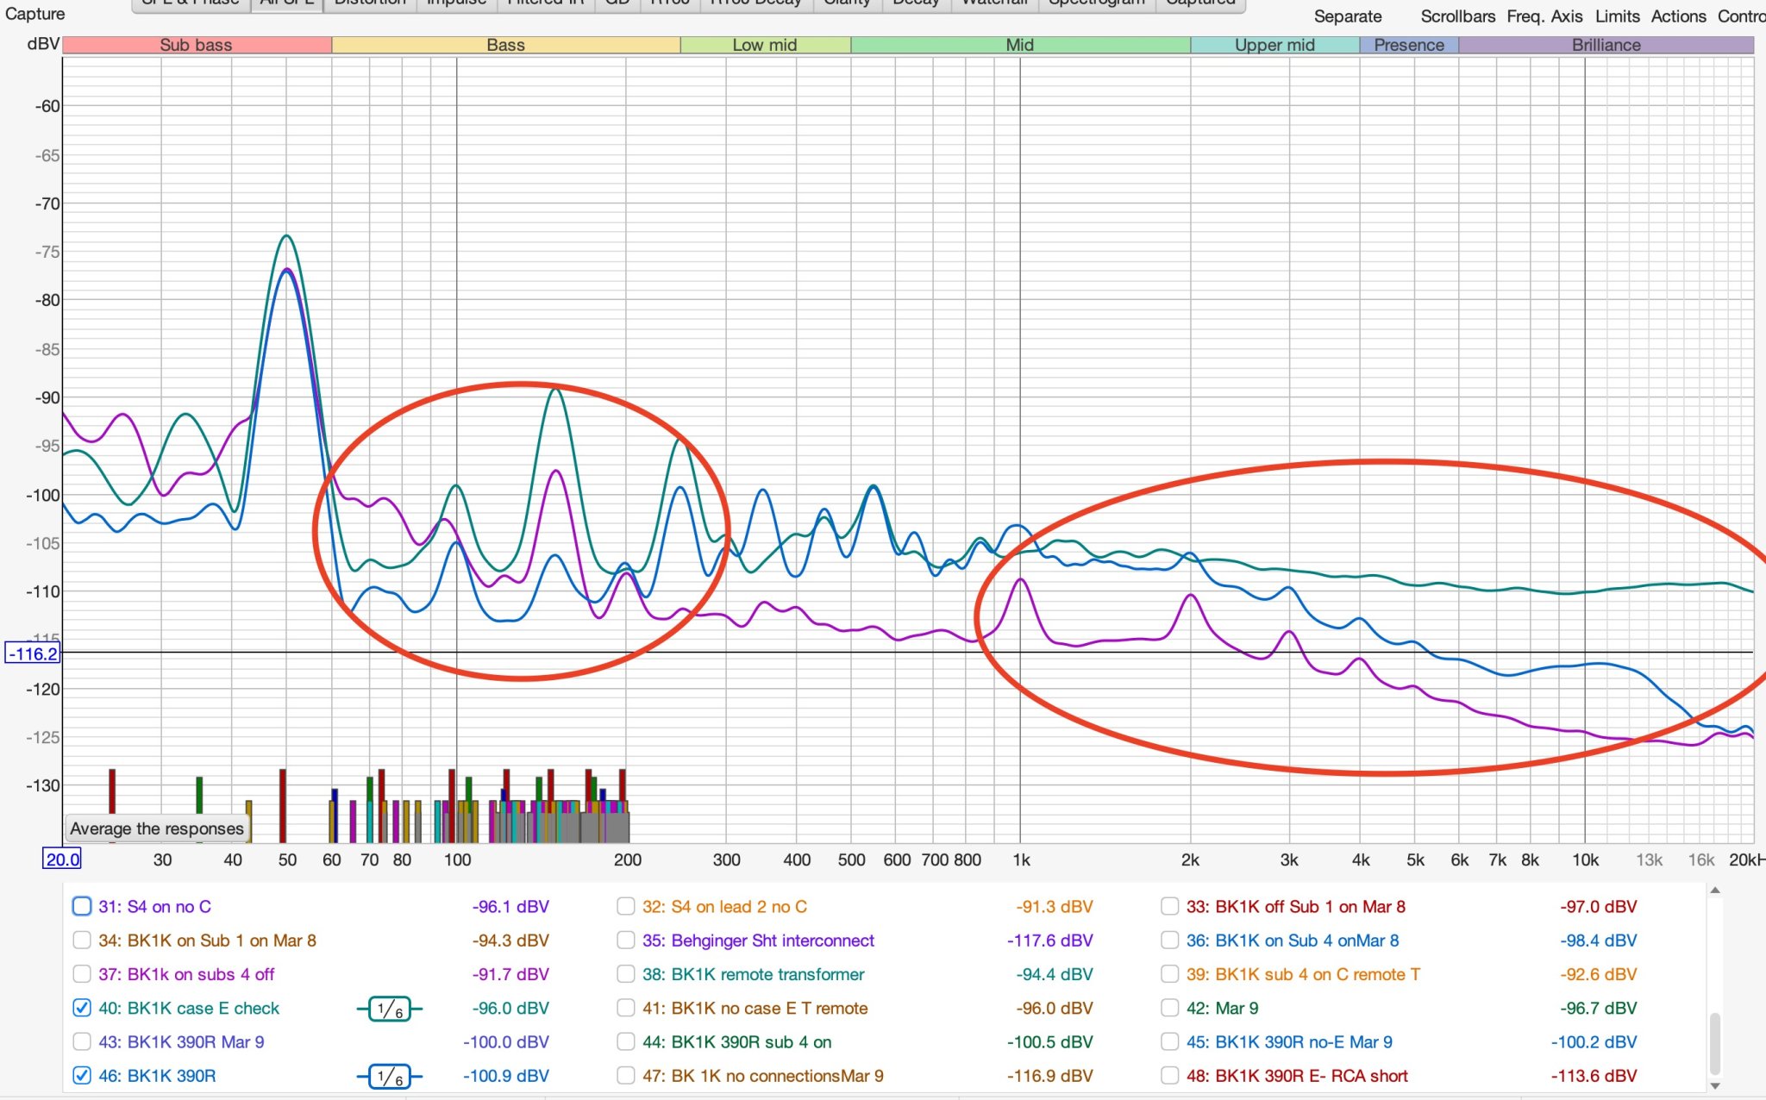
Task: Tick checkbox for 36: BK1K on Sub 4 onMar 8
Action: pyautogui.click(x=1170, y=940)
